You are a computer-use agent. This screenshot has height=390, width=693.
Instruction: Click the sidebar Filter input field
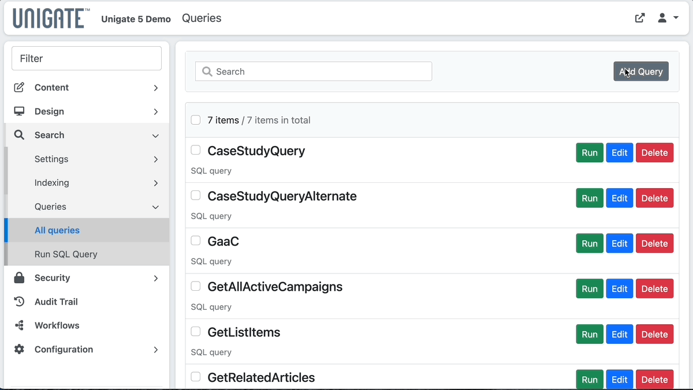point(87,58)
